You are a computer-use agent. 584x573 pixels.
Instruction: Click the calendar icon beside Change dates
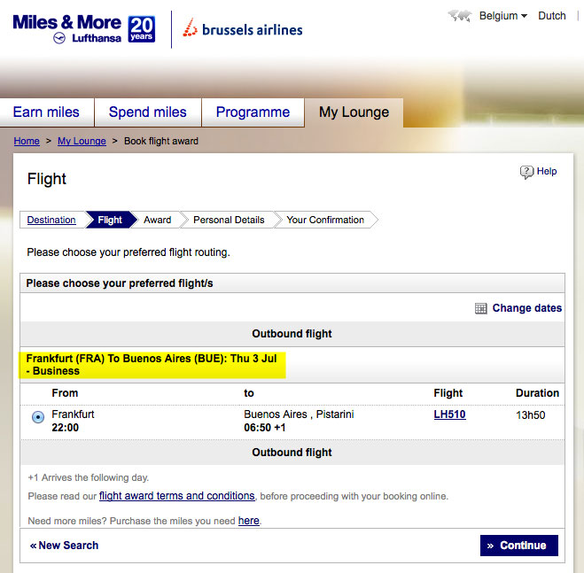481,308
